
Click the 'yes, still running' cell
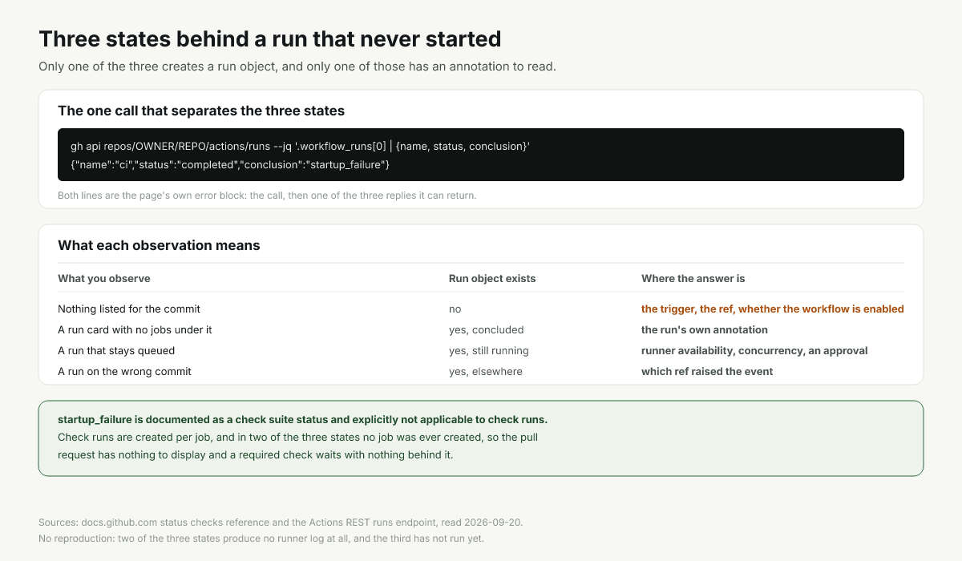(x=489, y=350)
